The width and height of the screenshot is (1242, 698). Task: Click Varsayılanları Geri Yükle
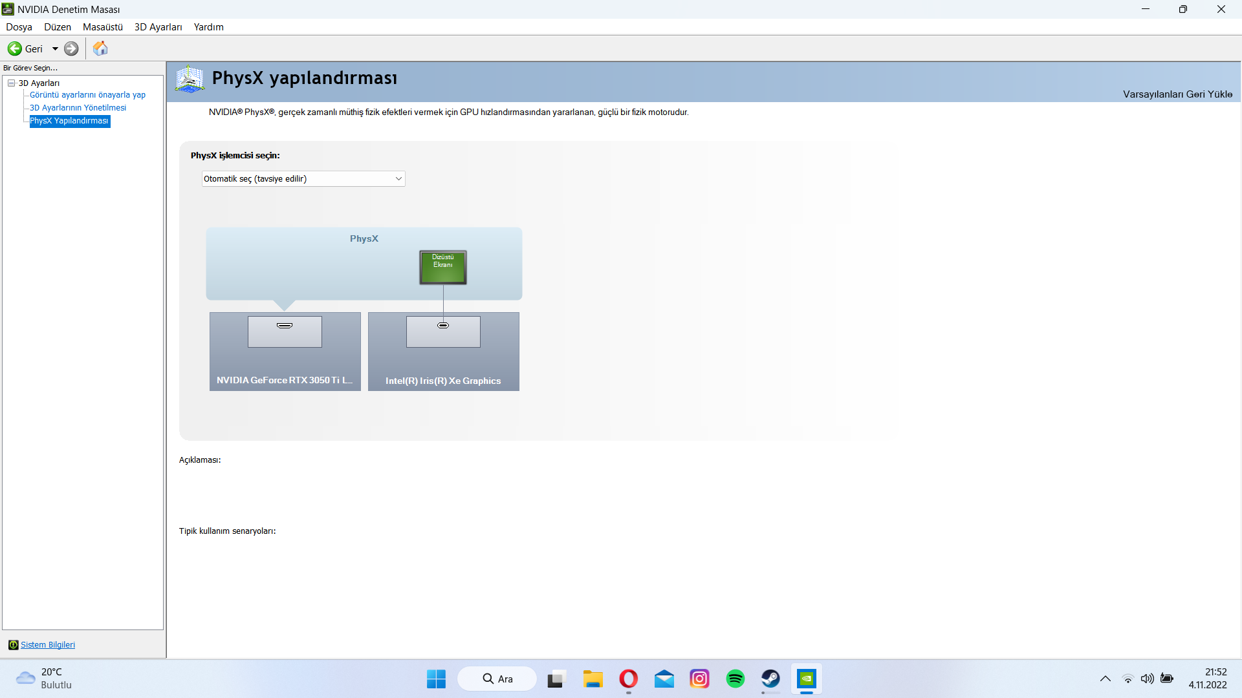pos(1177,94)
